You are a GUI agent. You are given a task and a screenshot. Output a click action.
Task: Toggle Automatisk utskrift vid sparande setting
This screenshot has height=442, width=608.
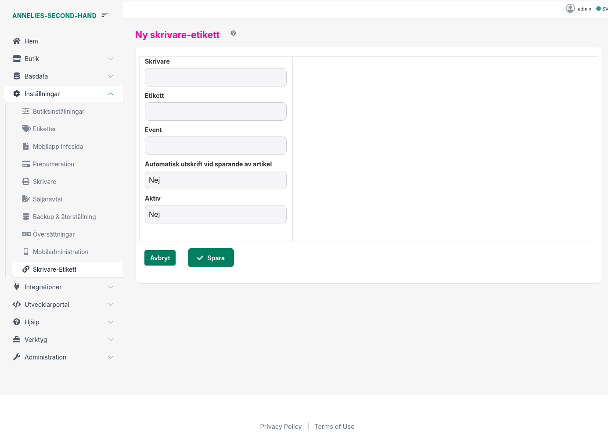pos(216,180)
